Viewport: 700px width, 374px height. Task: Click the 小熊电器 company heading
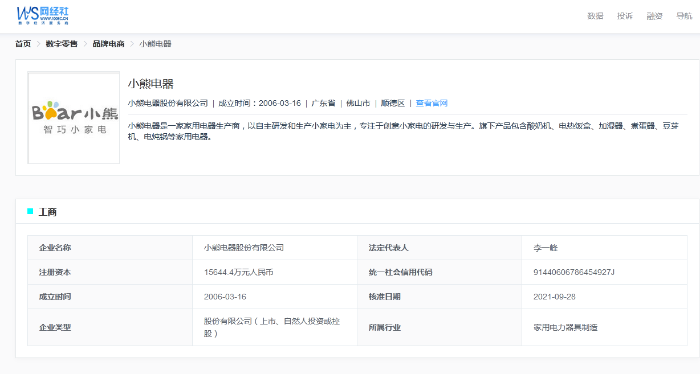[150, 84]
